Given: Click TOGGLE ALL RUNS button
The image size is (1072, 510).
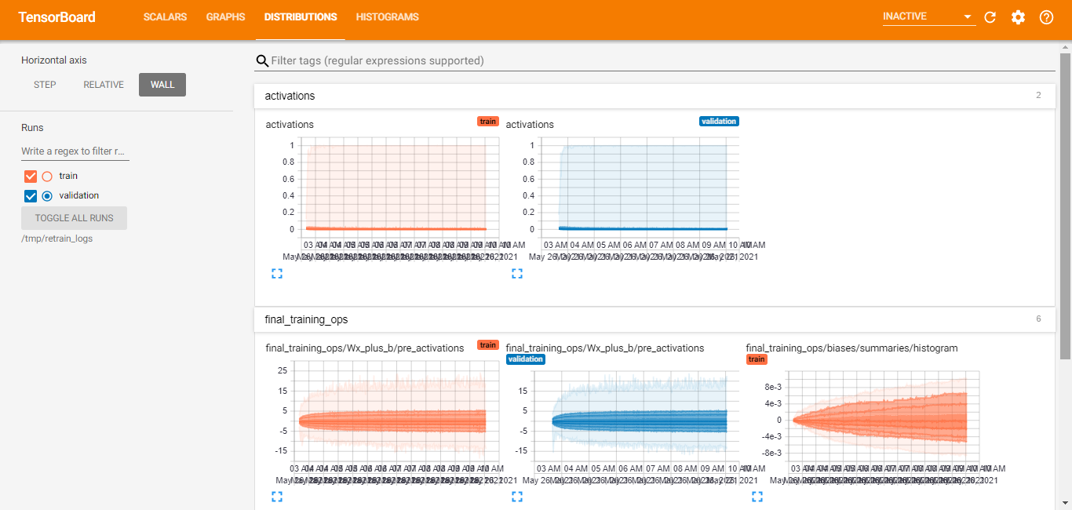Looking at the screenshot, I should tap(74, 218).
